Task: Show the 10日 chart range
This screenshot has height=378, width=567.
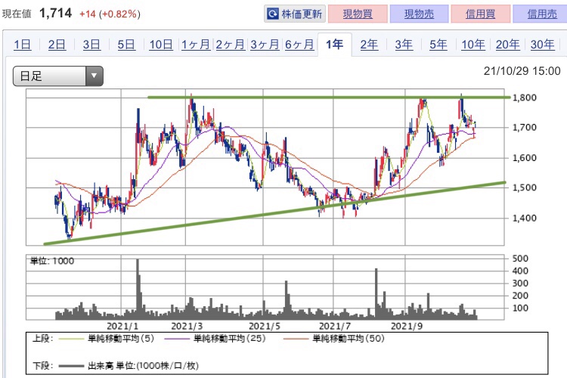Action: [161, 45]
